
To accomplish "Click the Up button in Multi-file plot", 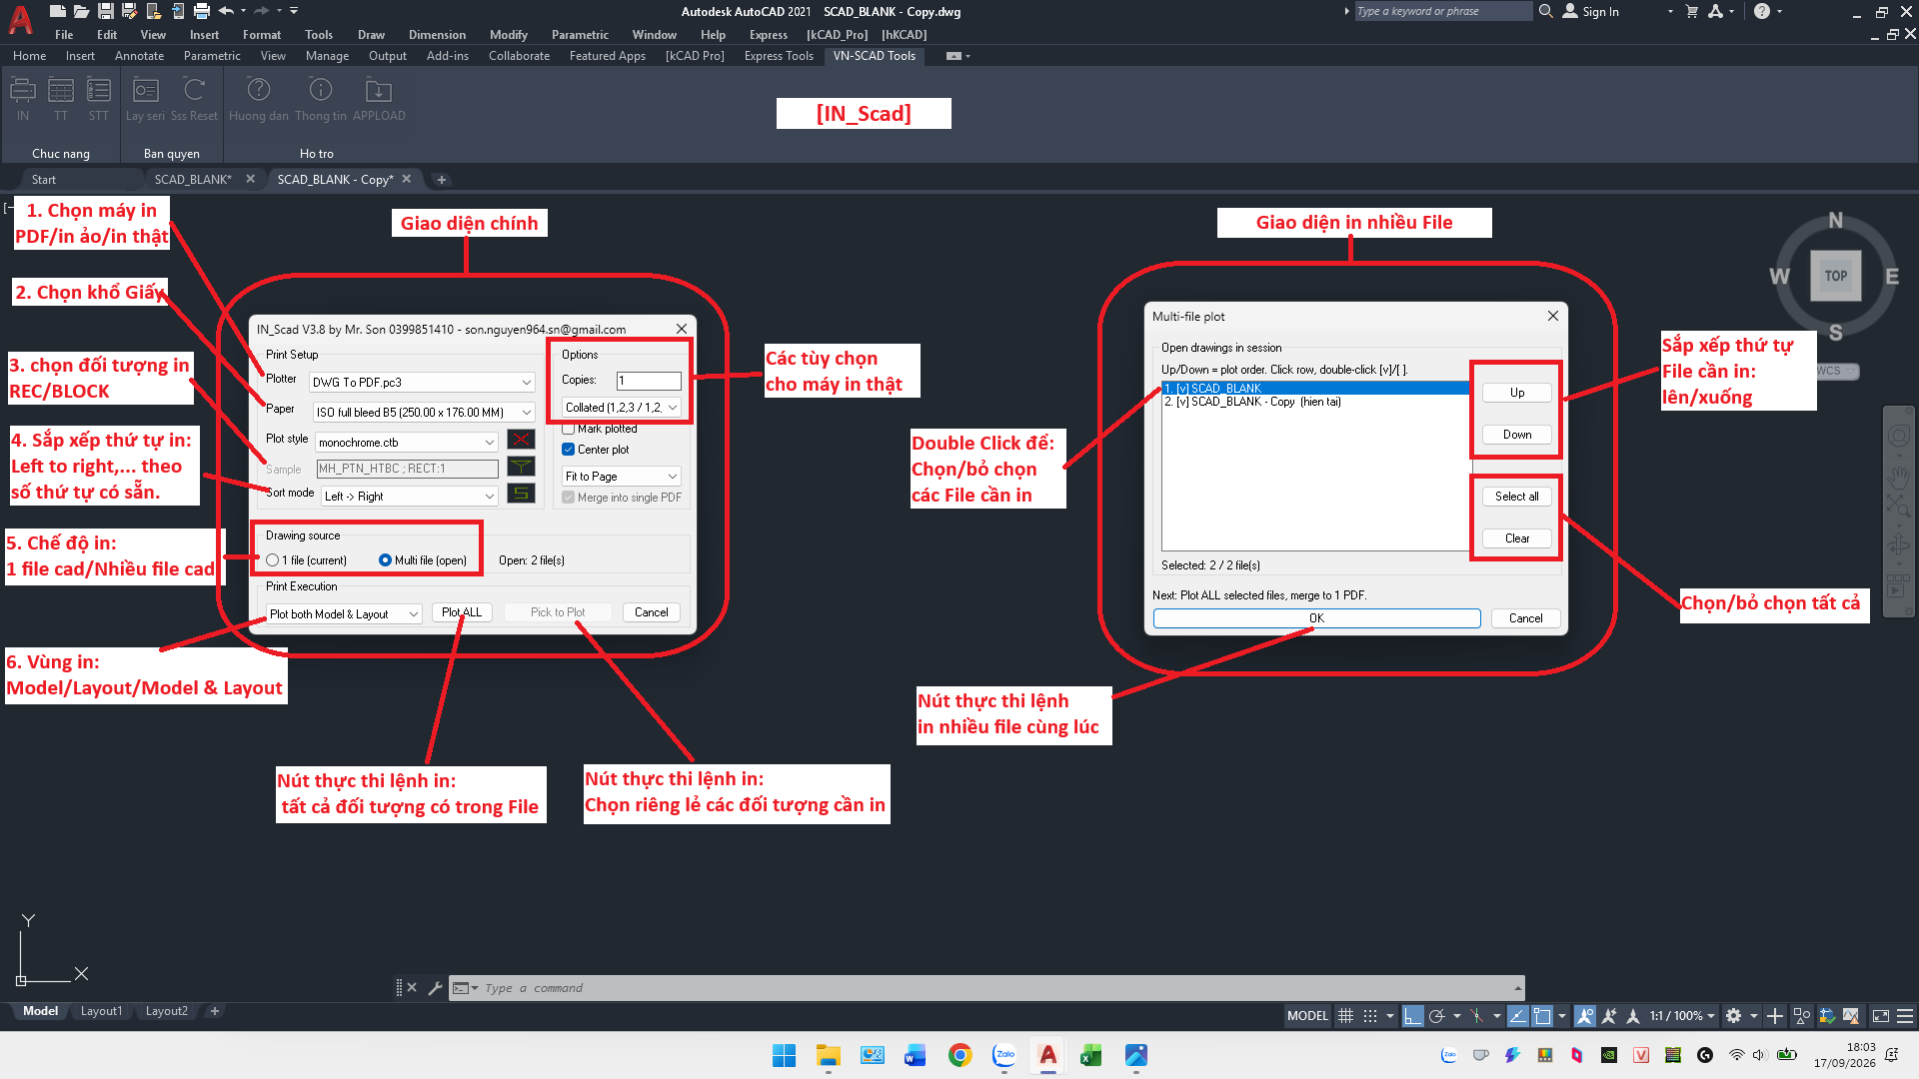I will point(1517,393).
